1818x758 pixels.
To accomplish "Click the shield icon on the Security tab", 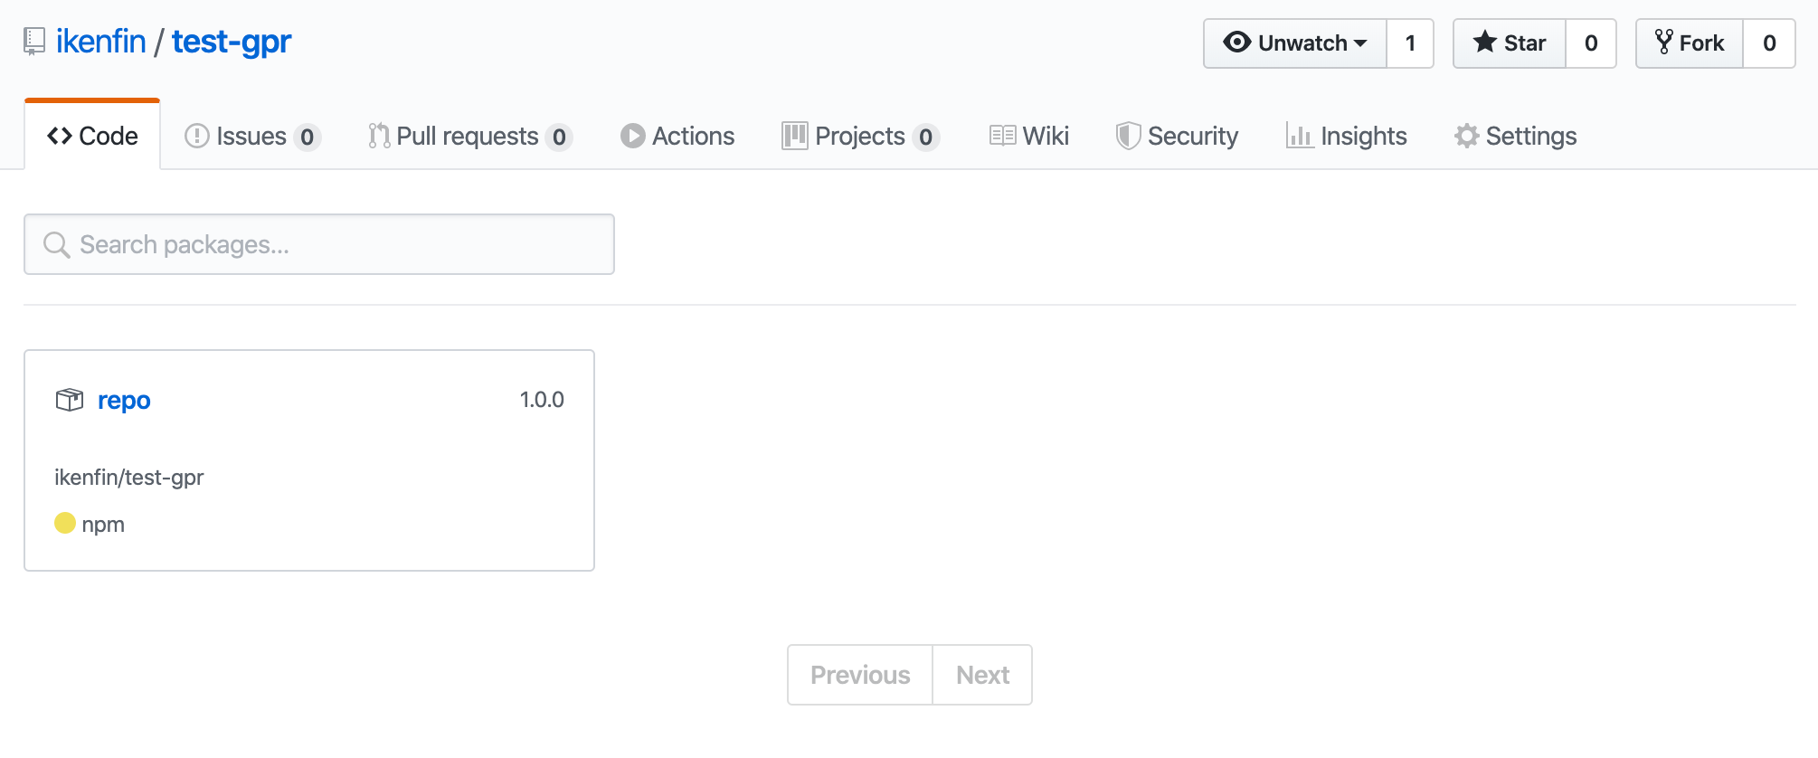I will [1127, 137].
